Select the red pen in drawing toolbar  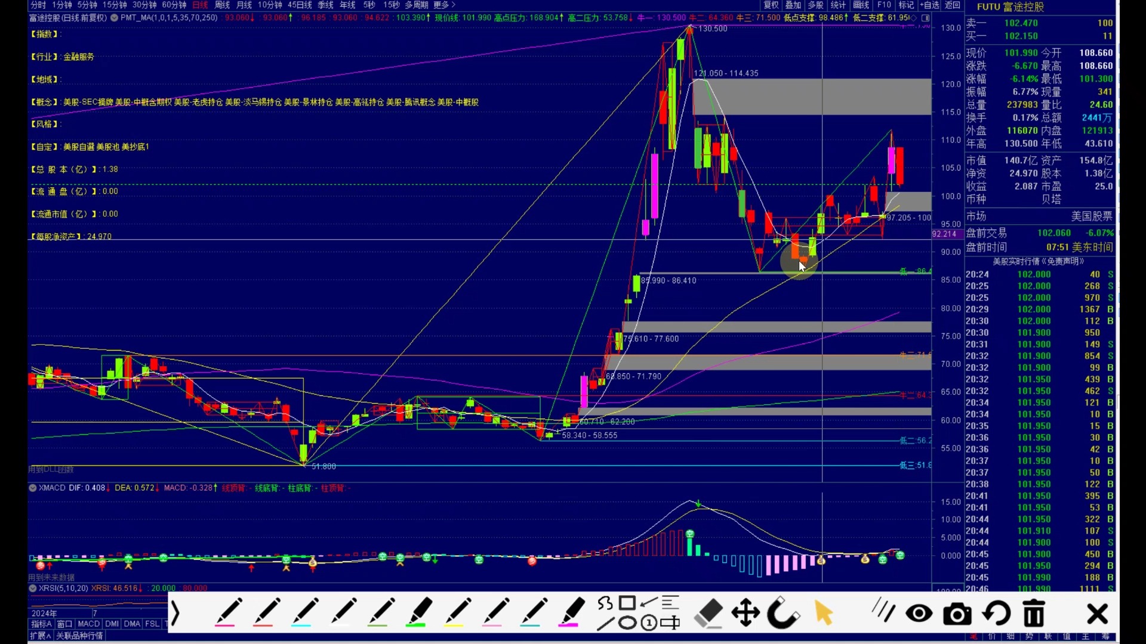tap(266, 612)
